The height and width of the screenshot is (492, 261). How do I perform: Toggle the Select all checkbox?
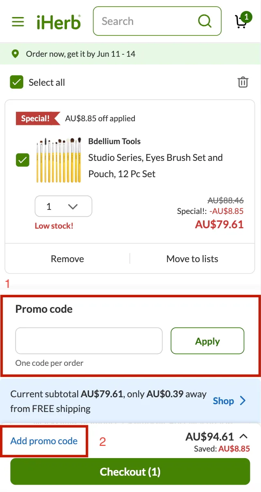click(x=17, y=82)
